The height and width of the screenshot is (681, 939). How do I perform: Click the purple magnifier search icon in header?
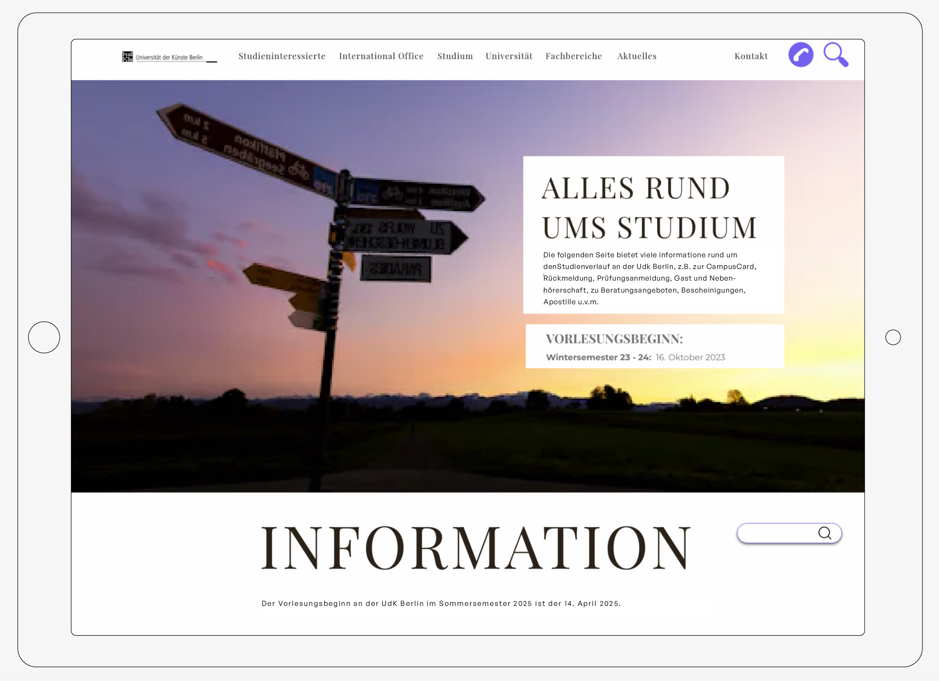click(835, 54)
